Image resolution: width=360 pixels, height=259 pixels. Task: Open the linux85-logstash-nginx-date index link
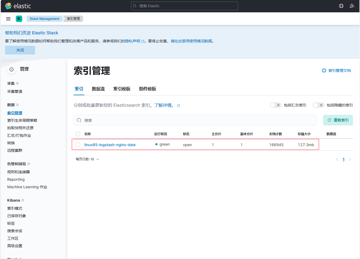click(x=110, y=145)
